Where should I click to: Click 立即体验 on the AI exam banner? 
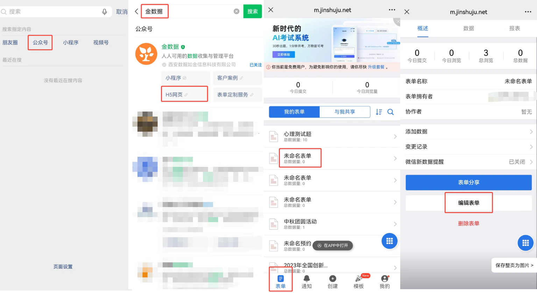(283, 55)
